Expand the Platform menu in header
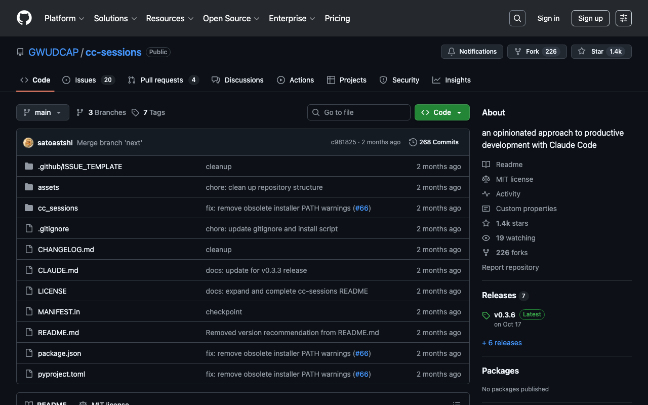648x405 pixels. [x=64, y=18]
